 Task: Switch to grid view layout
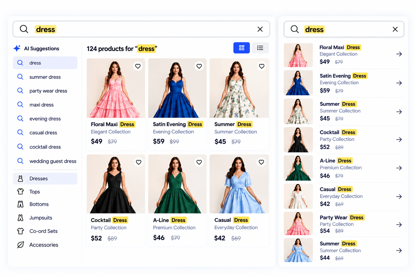(x=242, y=48)
